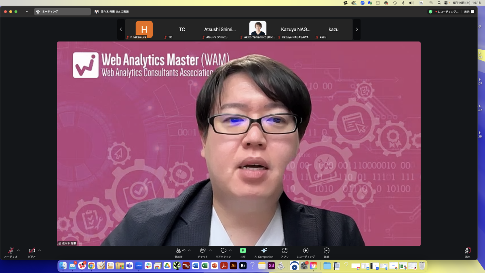Open the chat (チャット) panel
The width and height of the screenshot is (485, 273).
coord(202,251)
